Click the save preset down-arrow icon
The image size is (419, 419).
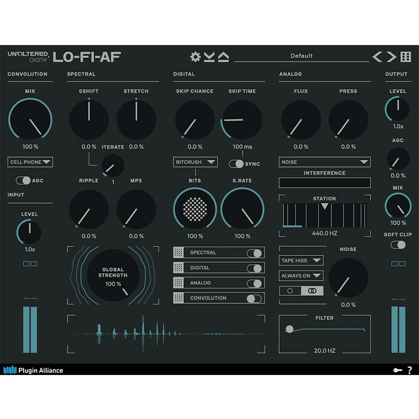coord(208,56)
